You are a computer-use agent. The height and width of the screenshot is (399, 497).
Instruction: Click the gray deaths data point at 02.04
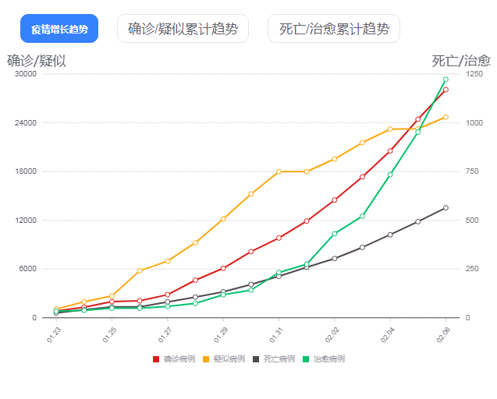coord(390,235)
